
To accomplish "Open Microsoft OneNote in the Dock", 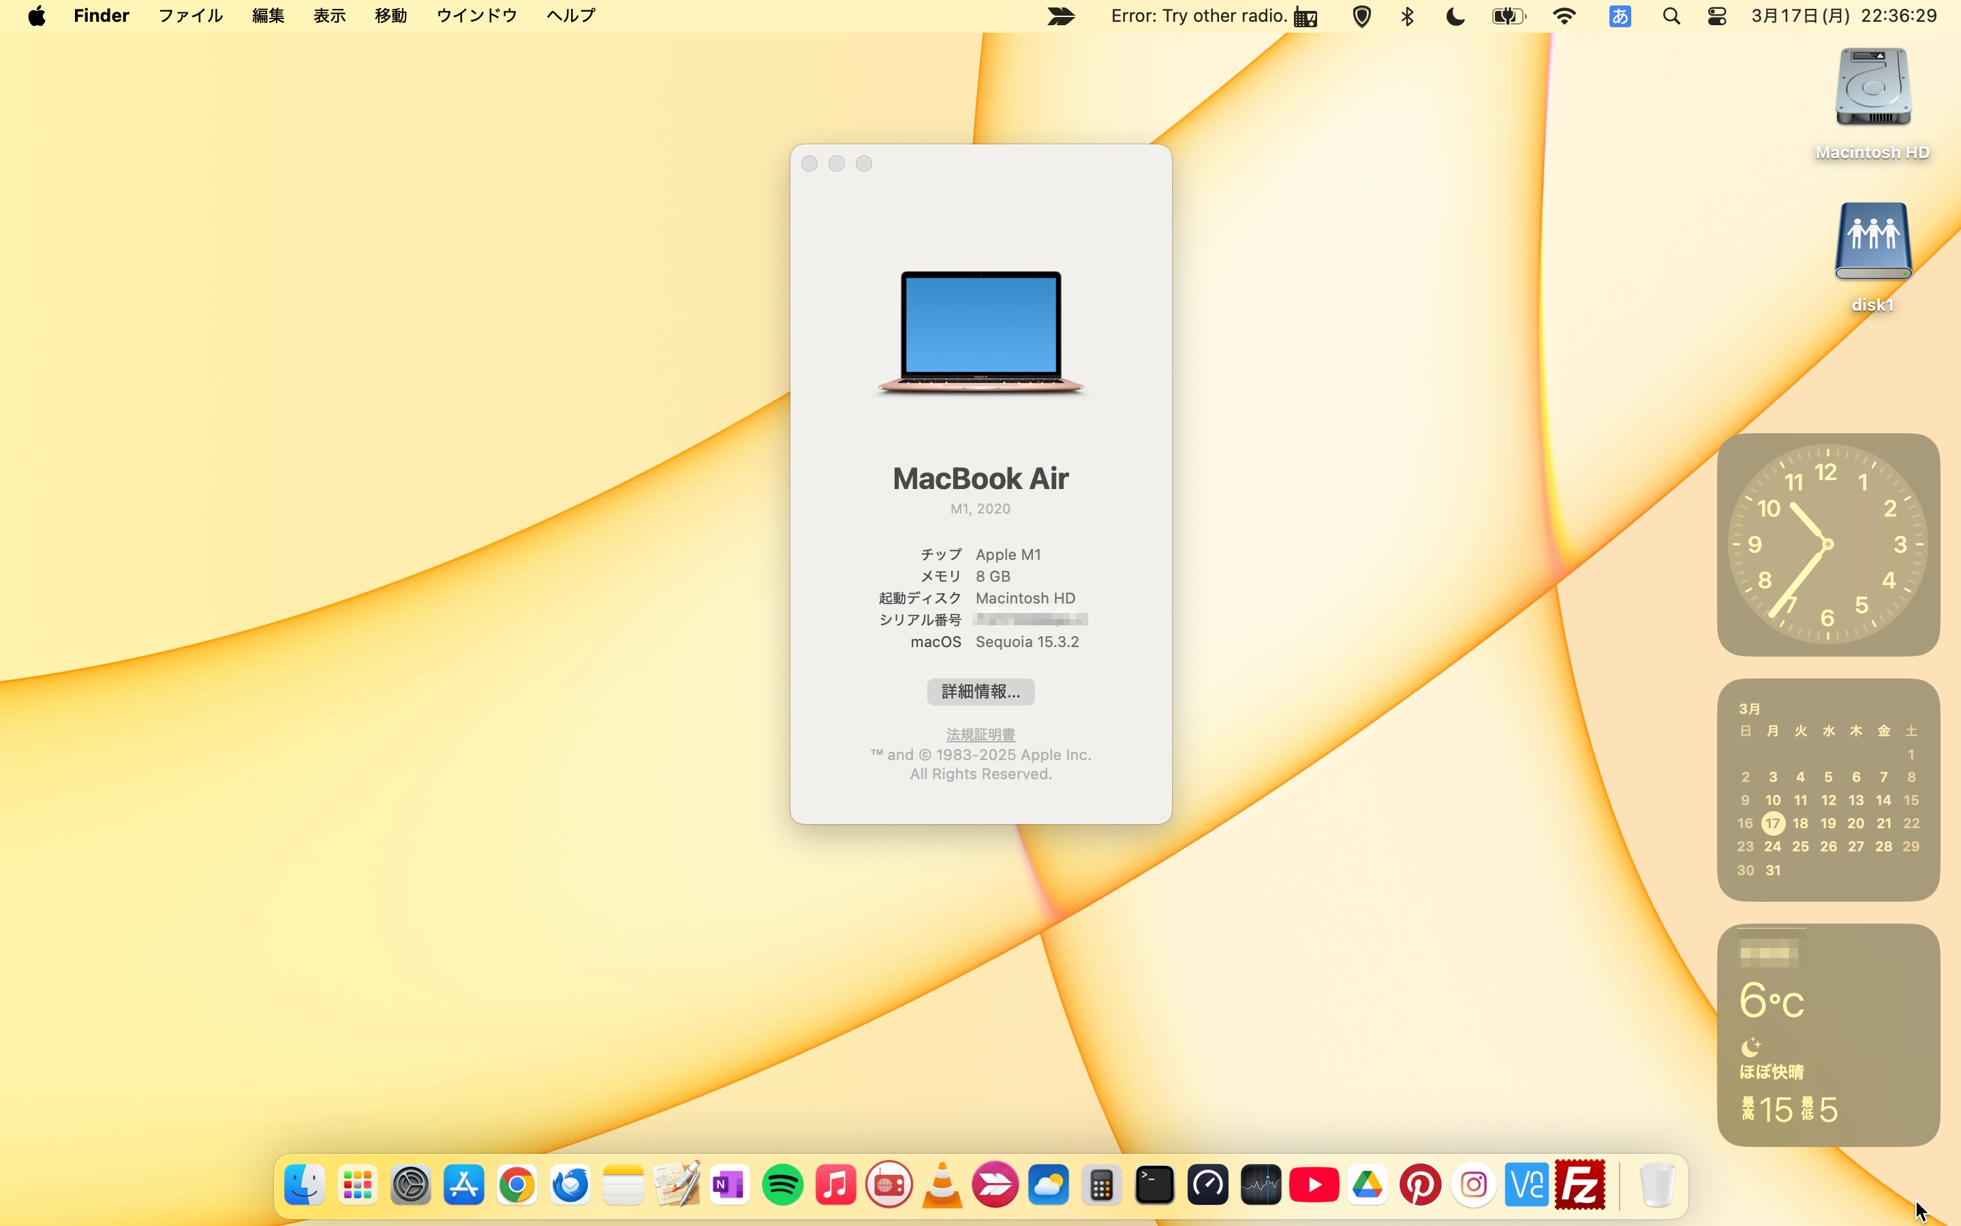I will tap(729, 1185).
